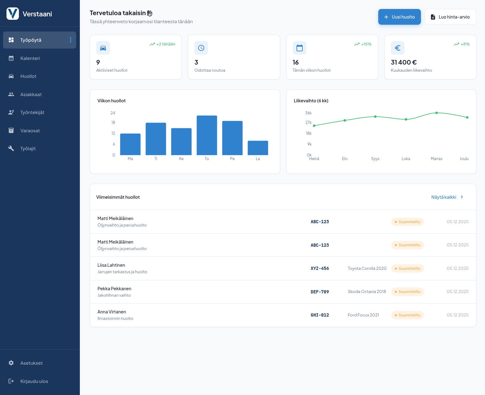Screen dimensions: 485x395
Task: Click the Asiakkaat people icon
Action: pos(11,94)
